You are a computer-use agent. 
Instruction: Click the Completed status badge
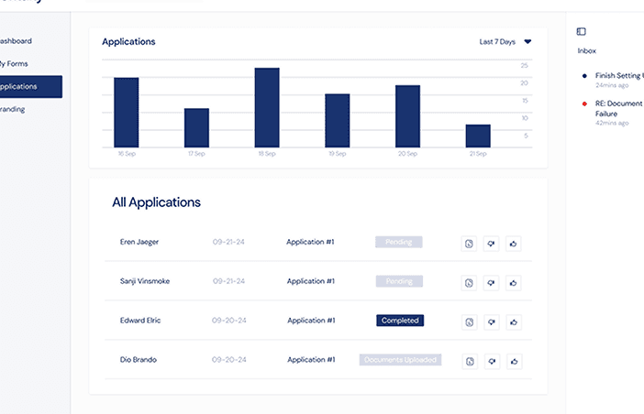coord(400,321)
